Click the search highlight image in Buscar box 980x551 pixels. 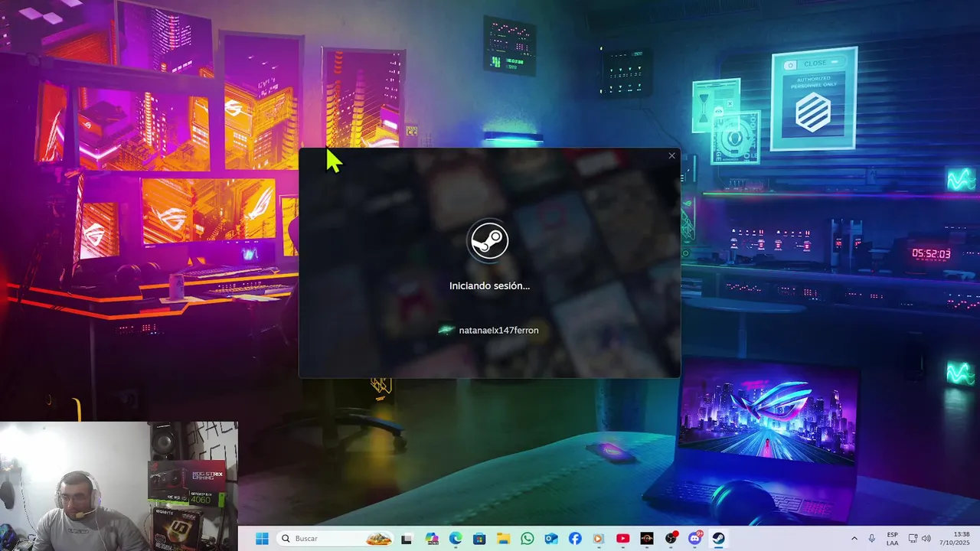pos(379,539)
